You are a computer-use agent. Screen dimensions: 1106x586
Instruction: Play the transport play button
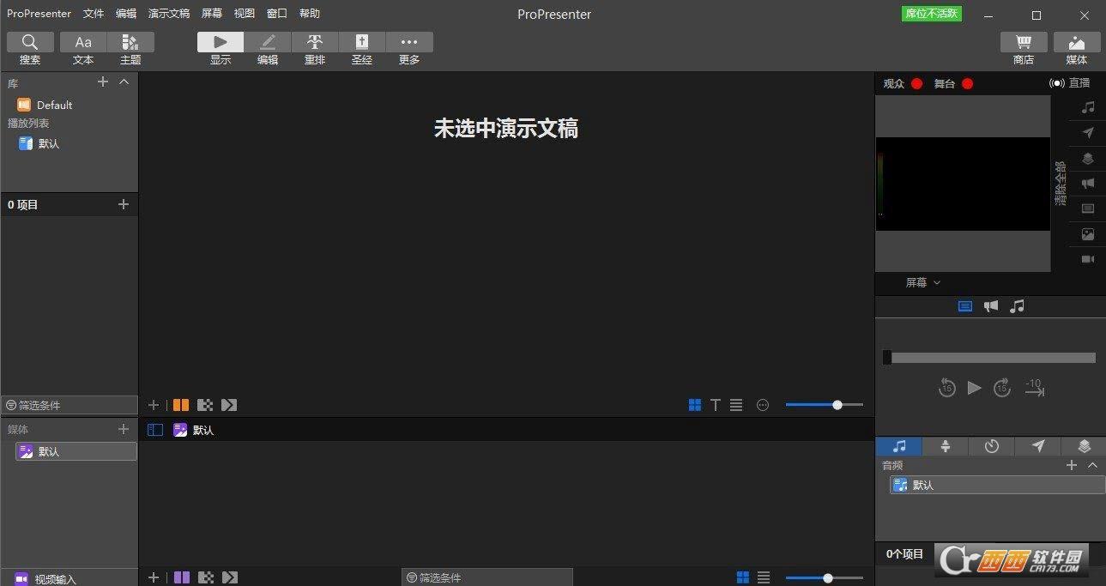click(x=974, y=388)
